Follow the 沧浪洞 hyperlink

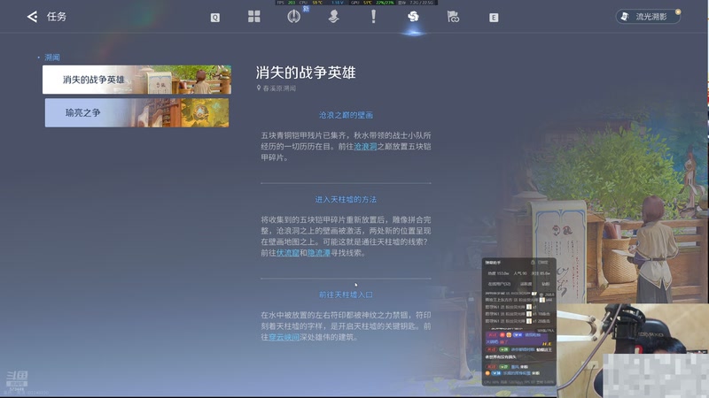click(365, 147)
